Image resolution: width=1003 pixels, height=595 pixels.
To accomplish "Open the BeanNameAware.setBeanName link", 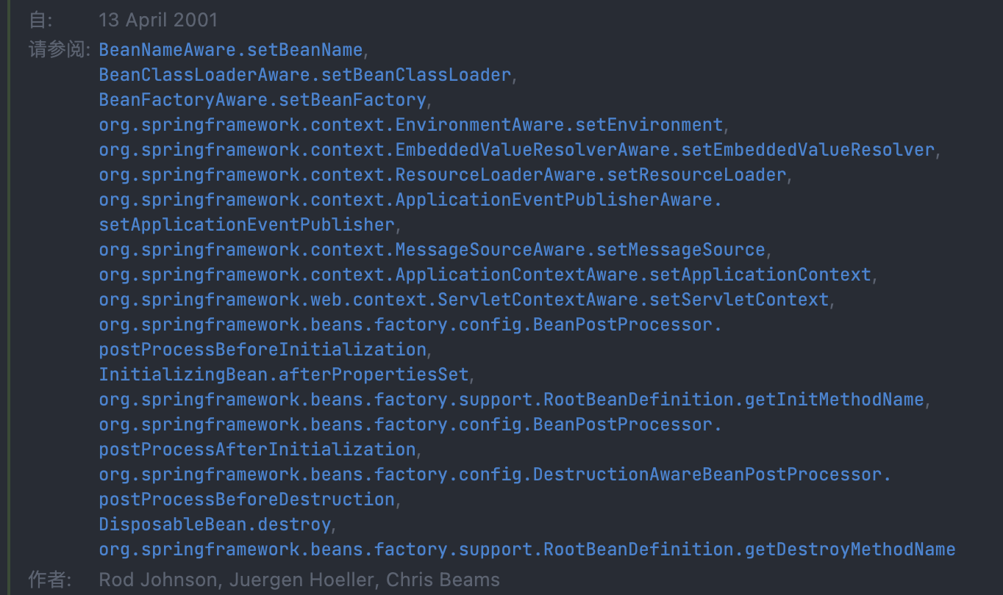I will pyautogui.click(x=230, y=50).
